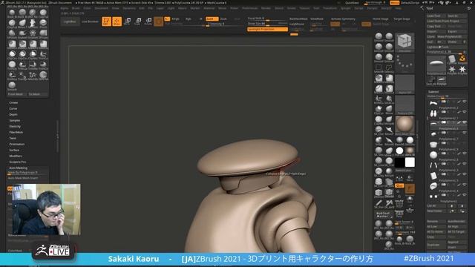Image resolution: width=475 pixels, height=267 pixels.
Task: Toggle Spotlight Projection
Action: click(267, 30)
